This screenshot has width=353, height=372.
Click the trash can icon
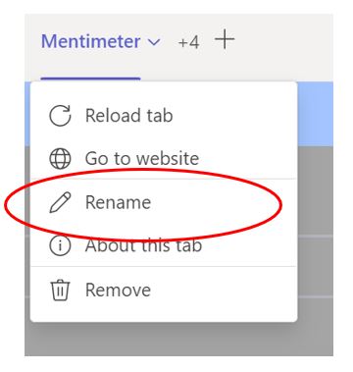(60, 290)
